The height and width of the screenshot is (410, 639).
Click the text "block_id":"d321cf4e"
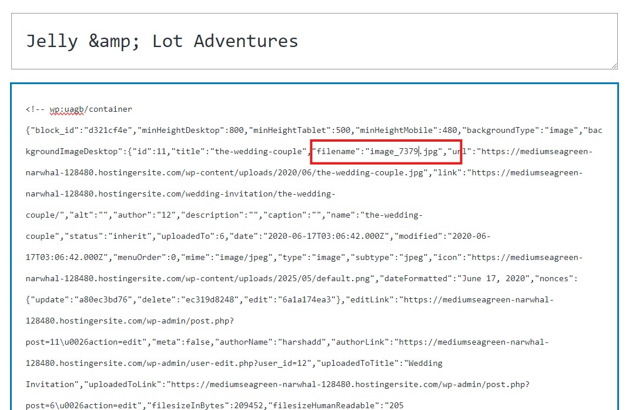coord(82,130)
